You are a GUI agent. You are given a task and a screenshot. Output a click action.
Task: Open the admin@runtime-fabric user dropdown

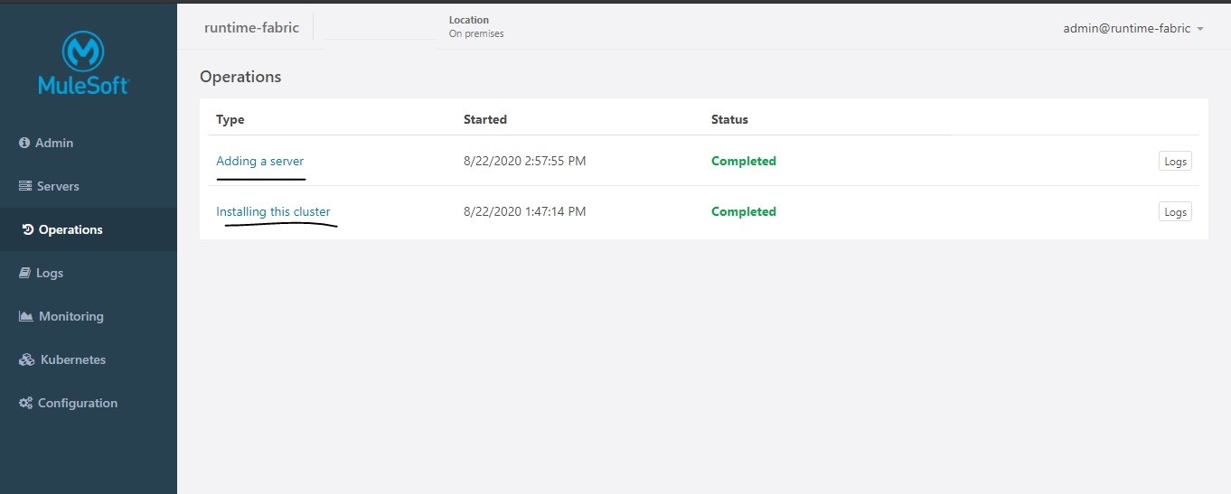pos(1133,28)
